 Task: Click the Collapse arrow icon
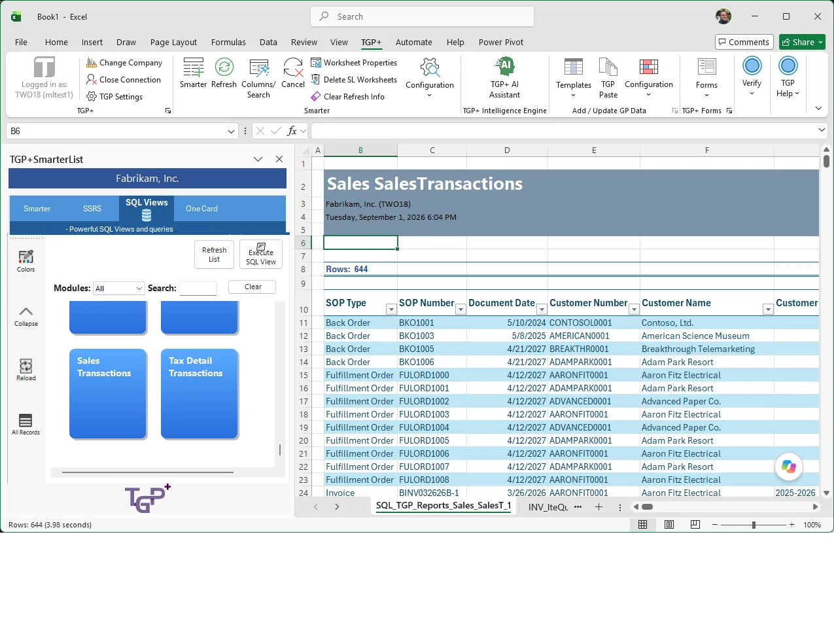click(x=26, y=311)
